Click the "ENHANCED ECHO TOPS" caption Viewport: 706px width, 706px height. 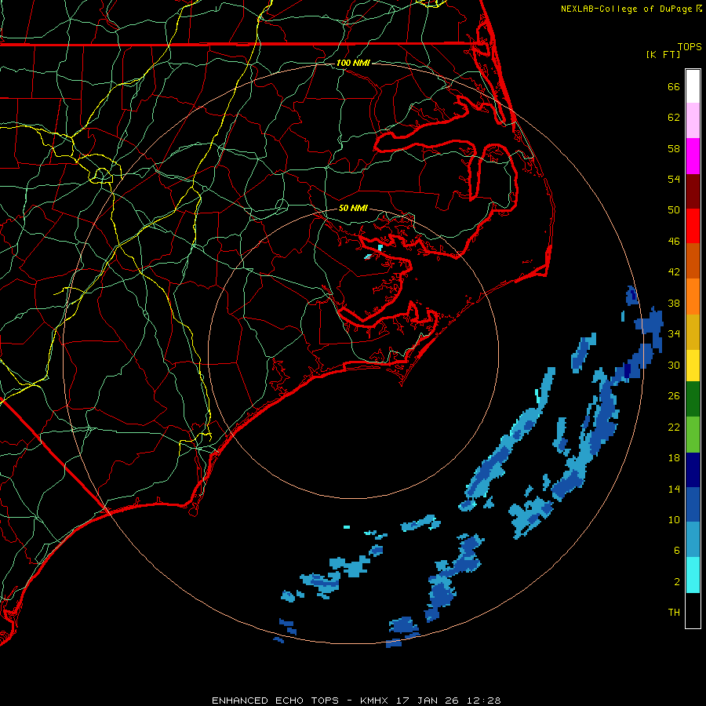click(275, 701)
